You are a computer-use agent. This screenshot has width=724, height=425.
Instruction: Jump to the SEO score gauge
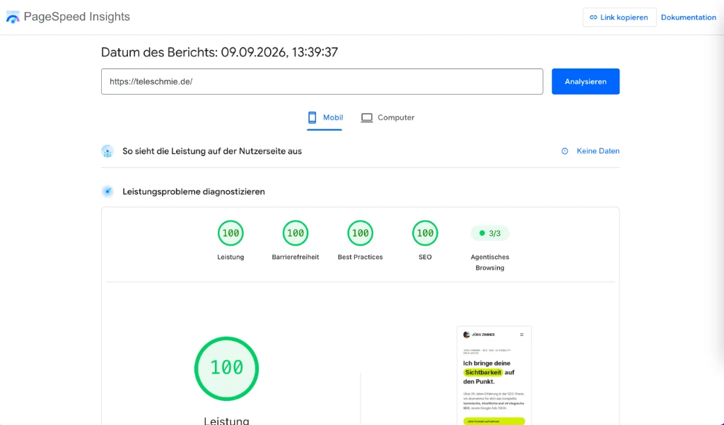[425, 233]
